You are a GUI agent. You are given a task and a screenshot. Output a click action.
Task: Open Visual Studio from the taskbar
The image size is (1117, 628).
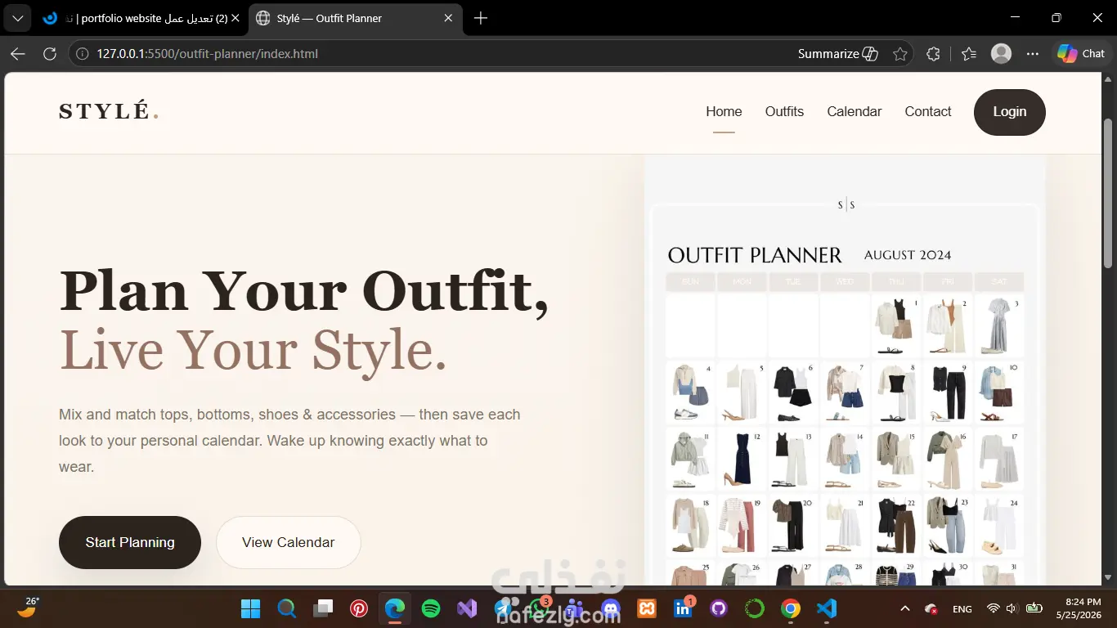467,608
